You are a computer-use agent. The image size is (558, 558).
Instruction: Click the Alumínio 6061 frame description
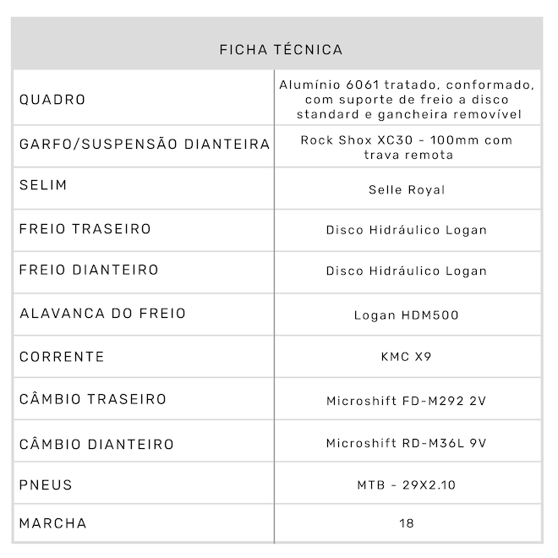point(407,100)
